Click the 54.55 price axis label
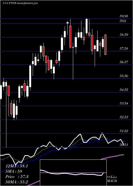Viewport: 133px width, 186px height. click(124, 90)
